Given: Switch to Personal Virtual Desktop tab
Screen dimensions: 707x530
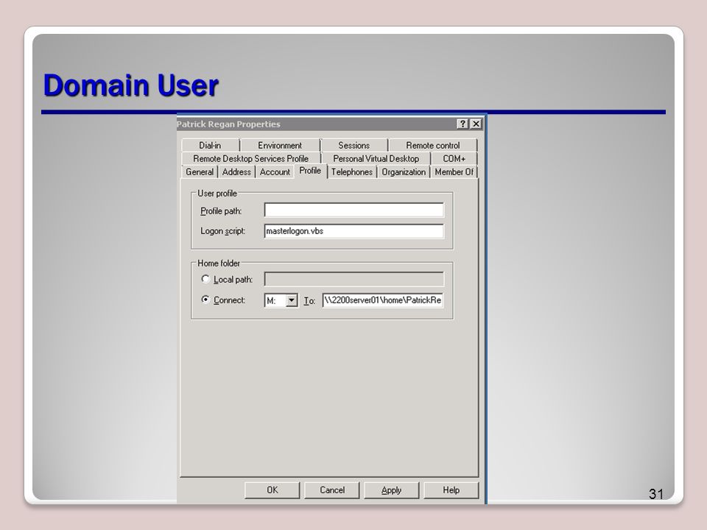Looking at the screenshot, I should [376, 159].
